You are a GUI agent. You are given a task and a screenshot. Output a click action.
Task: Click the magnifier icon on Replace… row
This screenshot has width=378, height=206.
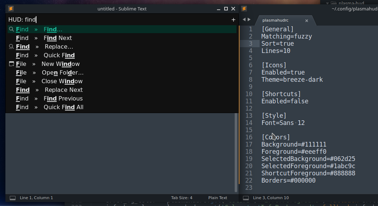click(11, 46)
